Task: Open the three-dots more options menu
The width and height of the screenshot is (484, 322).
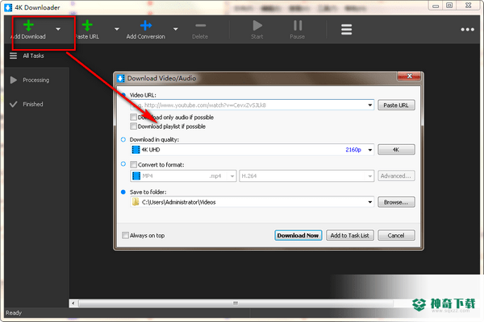Action: tap(467, 30)
